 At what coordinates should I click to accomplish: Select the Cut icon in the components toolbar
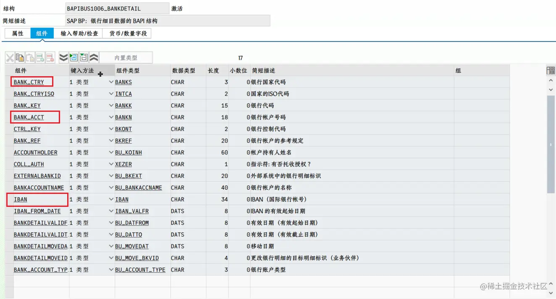click(x=10, y=57)
